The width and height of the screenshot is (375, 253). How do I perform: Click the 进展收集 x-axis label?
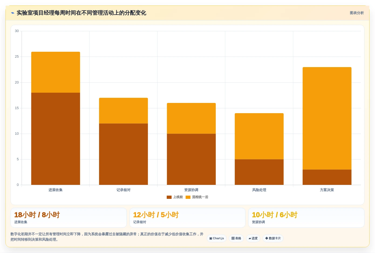(x=56, y=190)
